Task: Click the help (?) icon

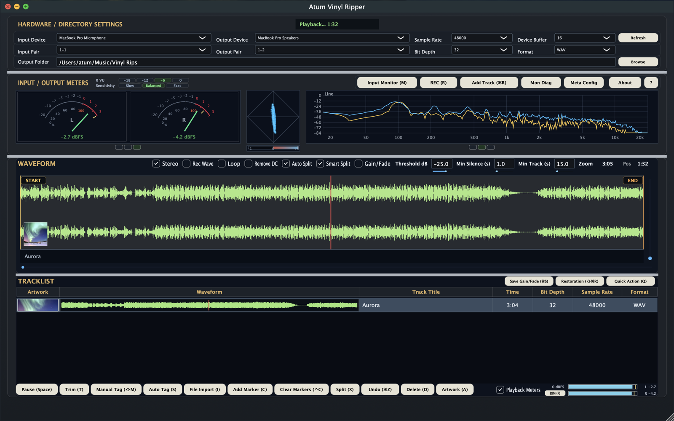Action: pyautogui.click(x=651, y=83)
